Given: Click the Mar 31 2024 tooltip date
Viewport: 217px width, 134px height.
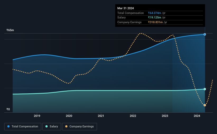Looking at the screenshot, I should point(126,8).
